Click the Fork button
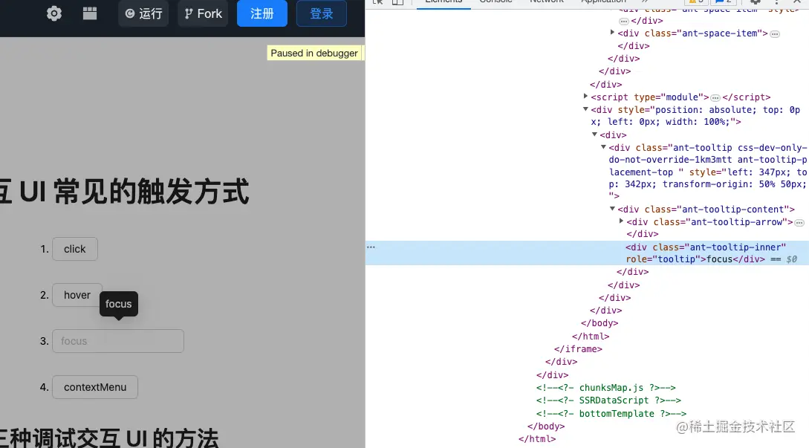Viewport: 809px width, 448px height. pyautogui.click(x=204, y=13)
